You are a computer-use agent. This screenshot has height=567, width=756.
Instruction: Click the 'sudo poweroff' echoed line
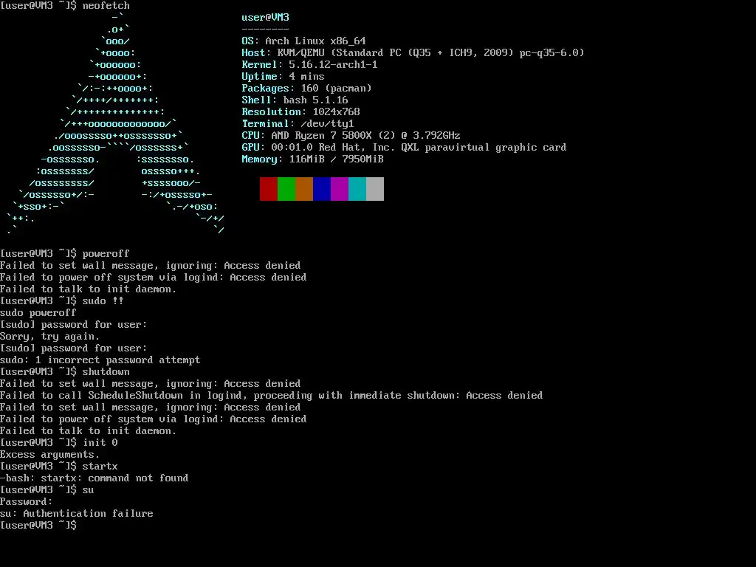coord(38,313)
